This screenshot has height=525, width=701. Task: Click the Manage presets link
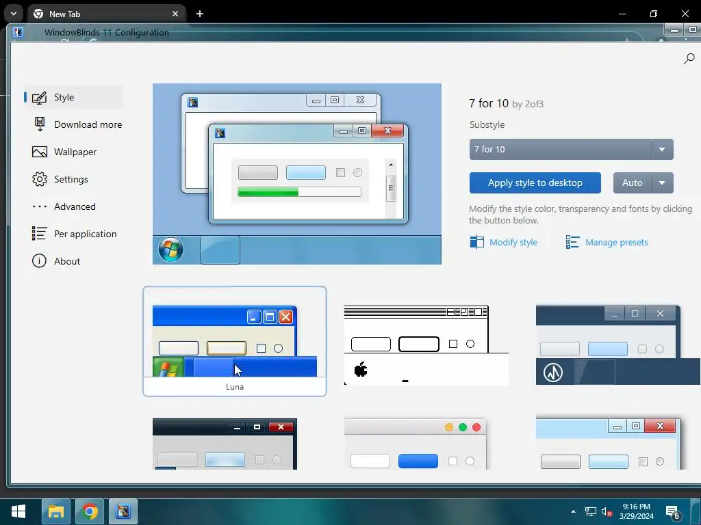(x=617, y=242)
